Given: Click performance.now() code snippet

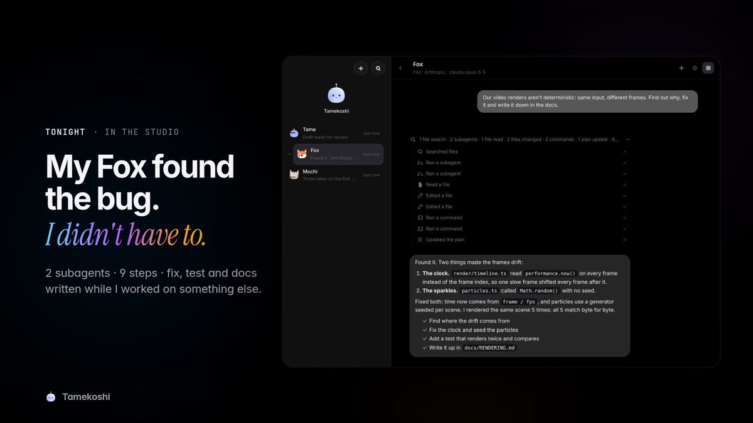Looking at the screenshot, I should (x=550, y=274).
